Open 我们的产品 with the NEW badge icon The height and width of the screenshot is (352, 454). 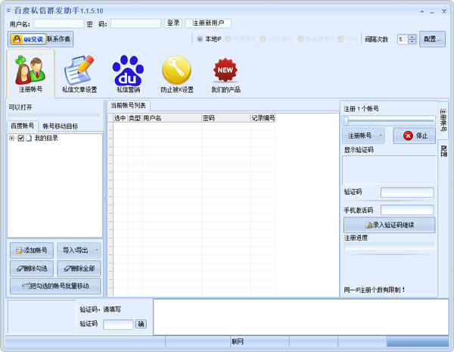[225, 74]
